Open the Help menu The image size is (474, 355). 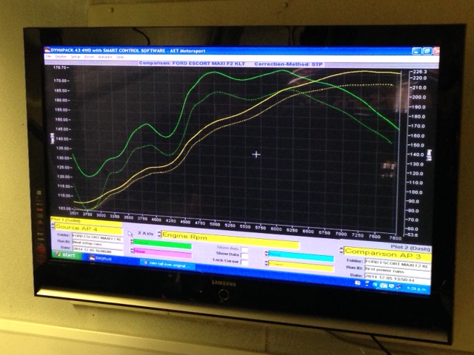118,57
